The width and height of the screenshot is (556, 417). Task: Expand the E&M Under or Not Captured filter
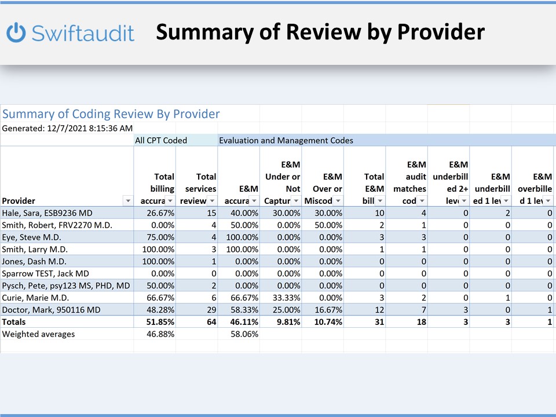point(295,200)
